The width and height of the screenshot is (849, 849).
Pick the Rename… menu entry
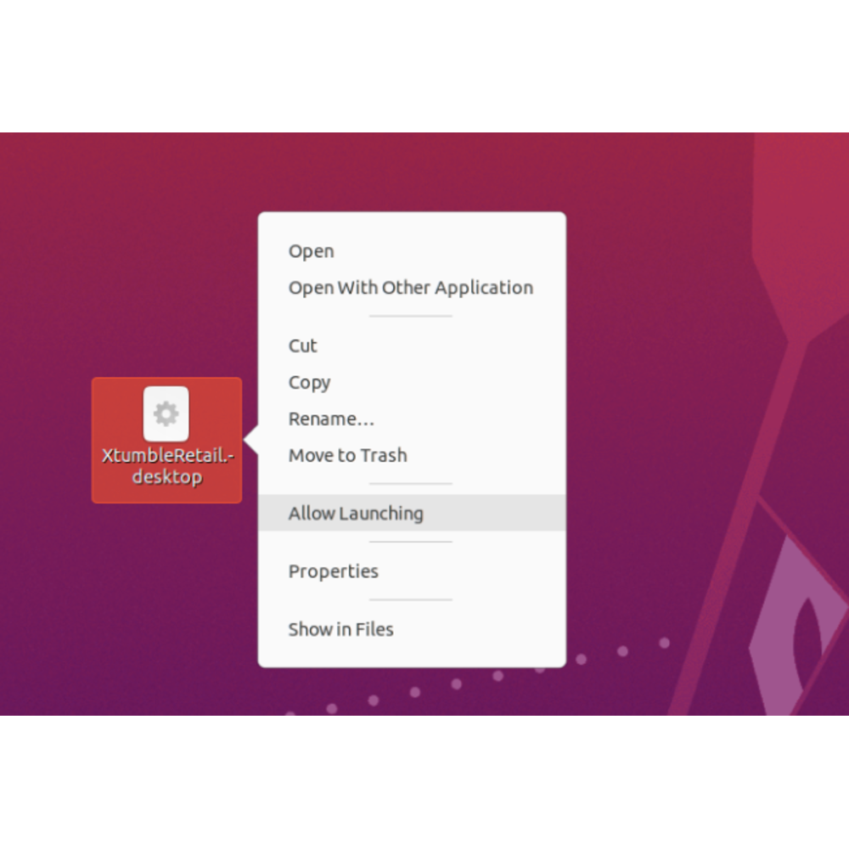click(331, 419)
